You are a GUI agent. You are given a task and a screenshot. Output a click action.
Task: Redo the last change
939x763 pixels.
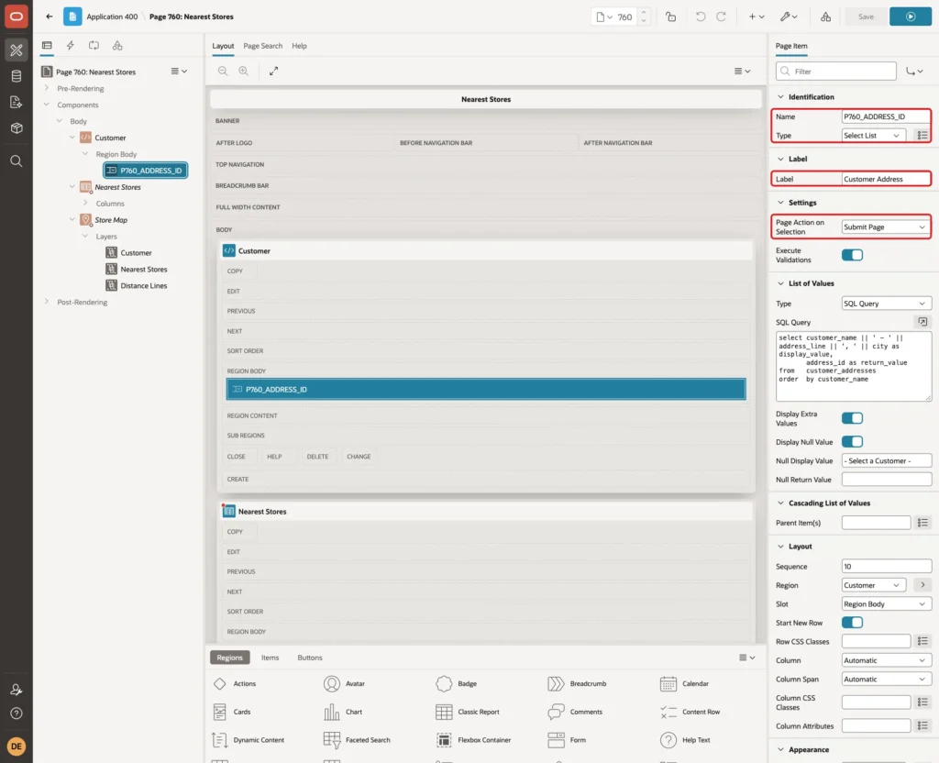[x=721, y=17]
